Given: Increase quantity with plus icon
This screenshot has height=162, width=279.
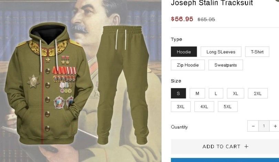Looking at the screenshot, I should point(275,126).
